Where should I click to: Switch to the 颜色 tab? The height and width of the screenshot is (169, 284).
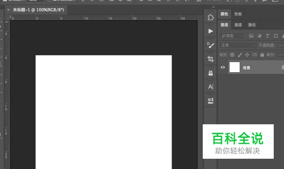point(224,14)
